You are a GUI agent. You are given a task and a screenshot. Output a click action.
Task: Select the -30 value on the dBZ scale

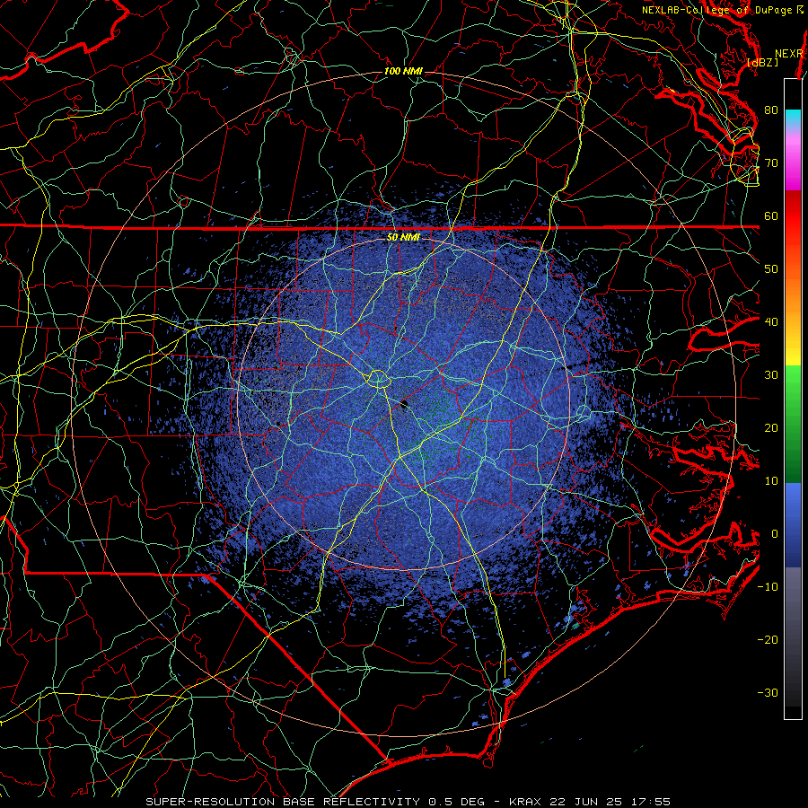(x=768, y=693)
